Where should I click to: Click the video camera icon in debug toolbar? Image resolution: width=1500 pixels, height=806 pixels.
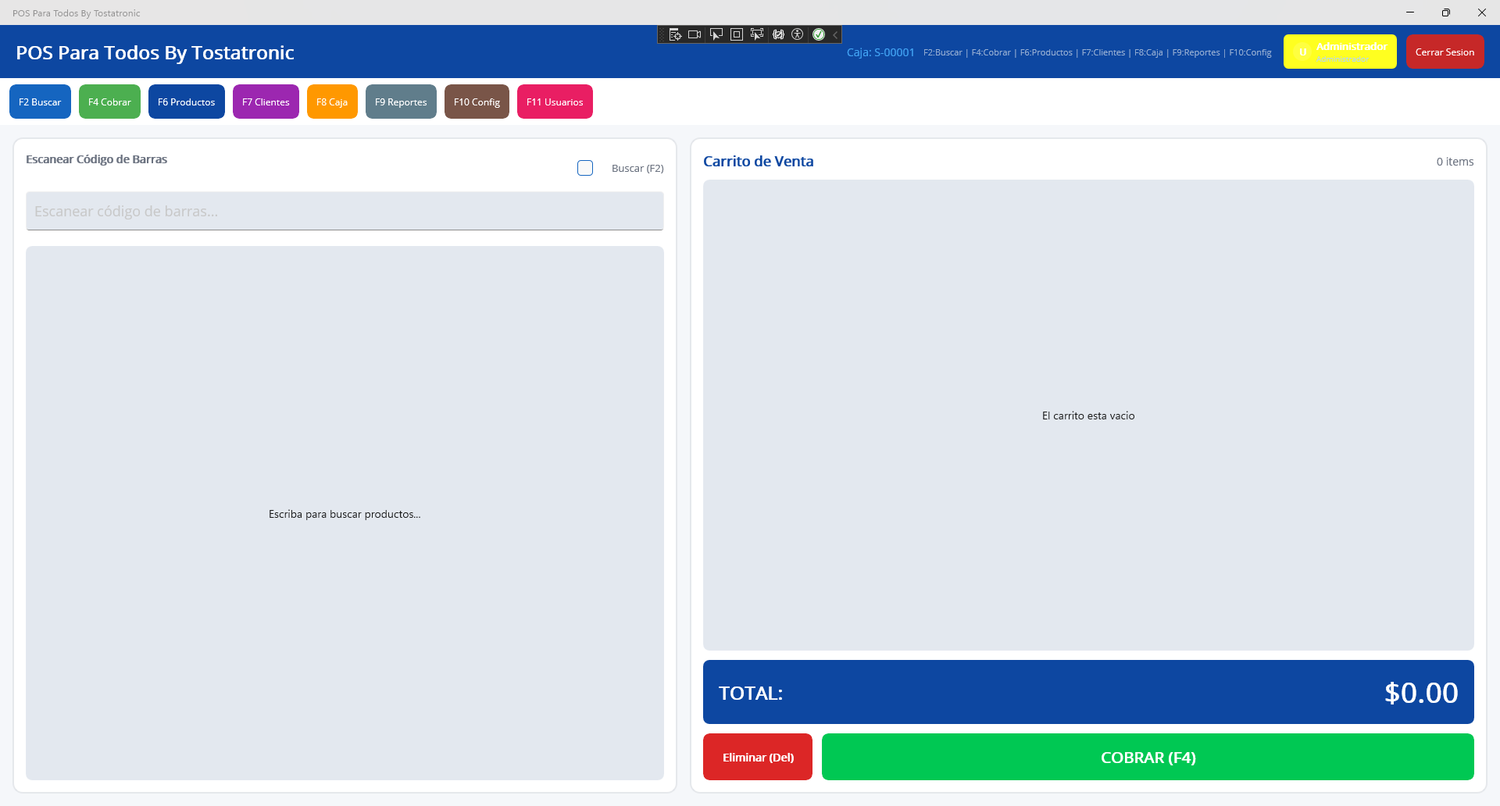coord(695,34)
